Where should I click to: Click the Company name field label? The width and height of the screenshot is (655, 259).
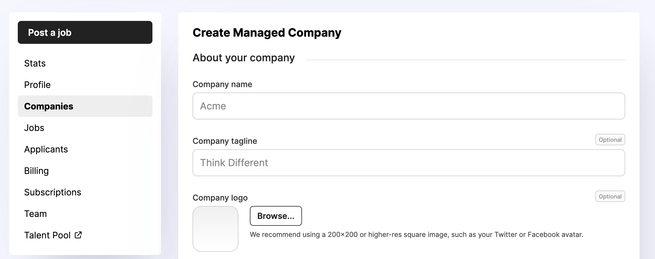click(222, 84)
